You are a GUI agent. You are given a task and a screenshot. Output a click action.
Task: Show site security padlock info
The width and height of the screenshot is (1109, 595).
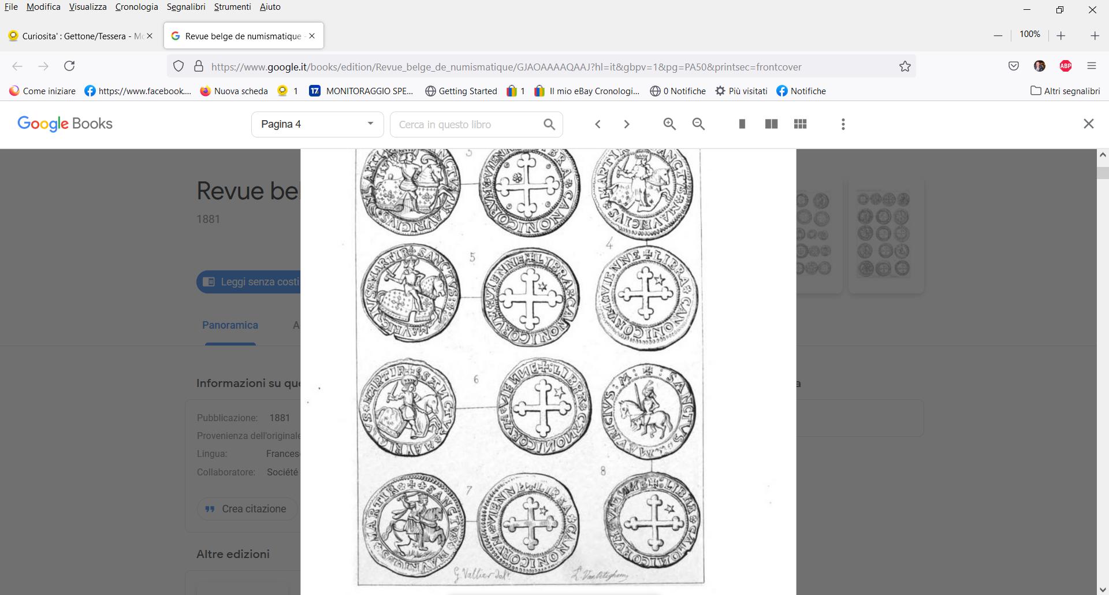[199, 66]
